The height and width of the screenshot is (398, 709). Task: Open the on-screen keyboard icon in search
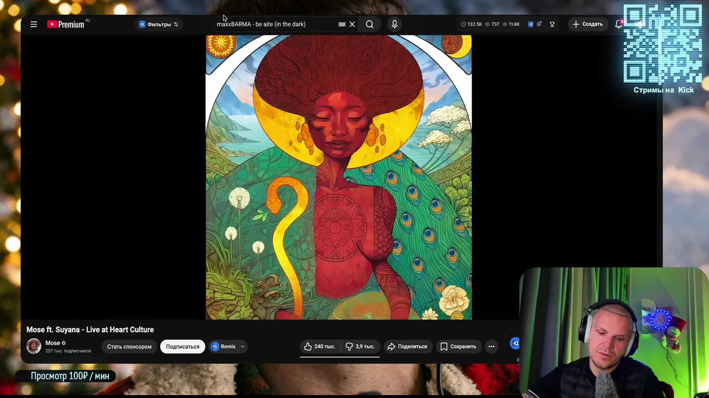point(342,24)
